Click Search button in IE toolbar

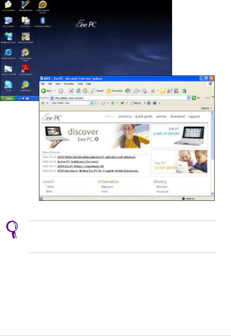[x=97, y=91]
